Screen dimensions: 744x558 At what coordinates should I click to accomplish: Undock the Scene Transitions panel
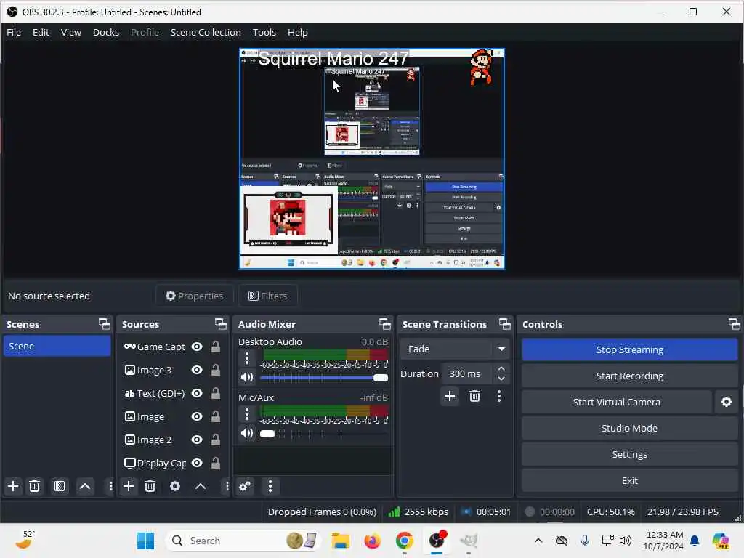pyautogui.click(x=504, y=324)
